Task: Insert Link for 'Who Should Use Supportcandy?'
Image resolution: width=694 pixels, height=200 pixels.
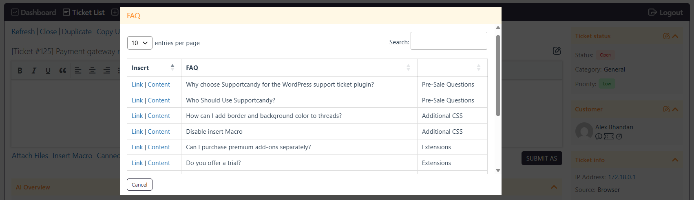Action: (x=137, y=100)
